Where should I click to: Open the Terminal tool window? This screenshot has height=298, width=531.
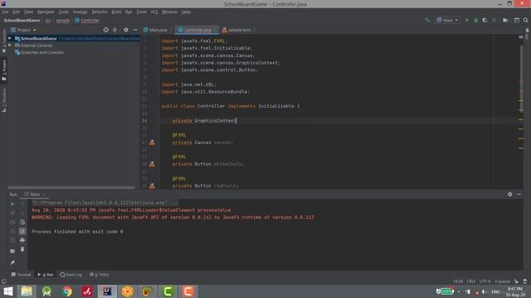(x=21, y=275)
